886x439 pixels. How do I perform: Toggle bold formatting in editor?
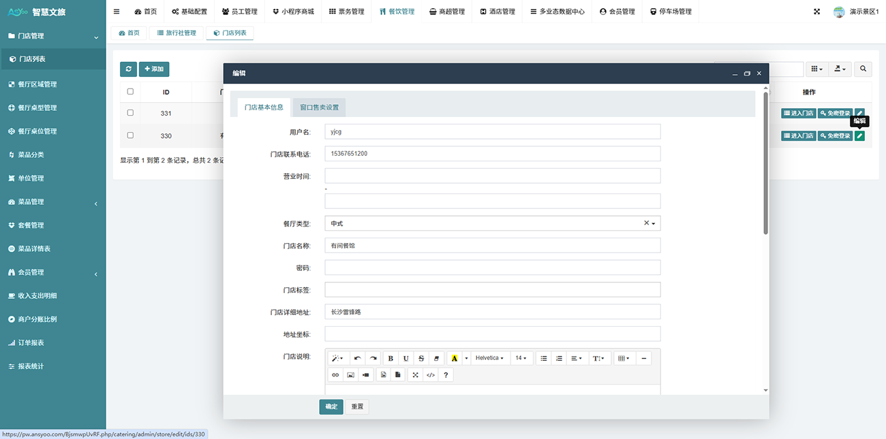[391, 358]
